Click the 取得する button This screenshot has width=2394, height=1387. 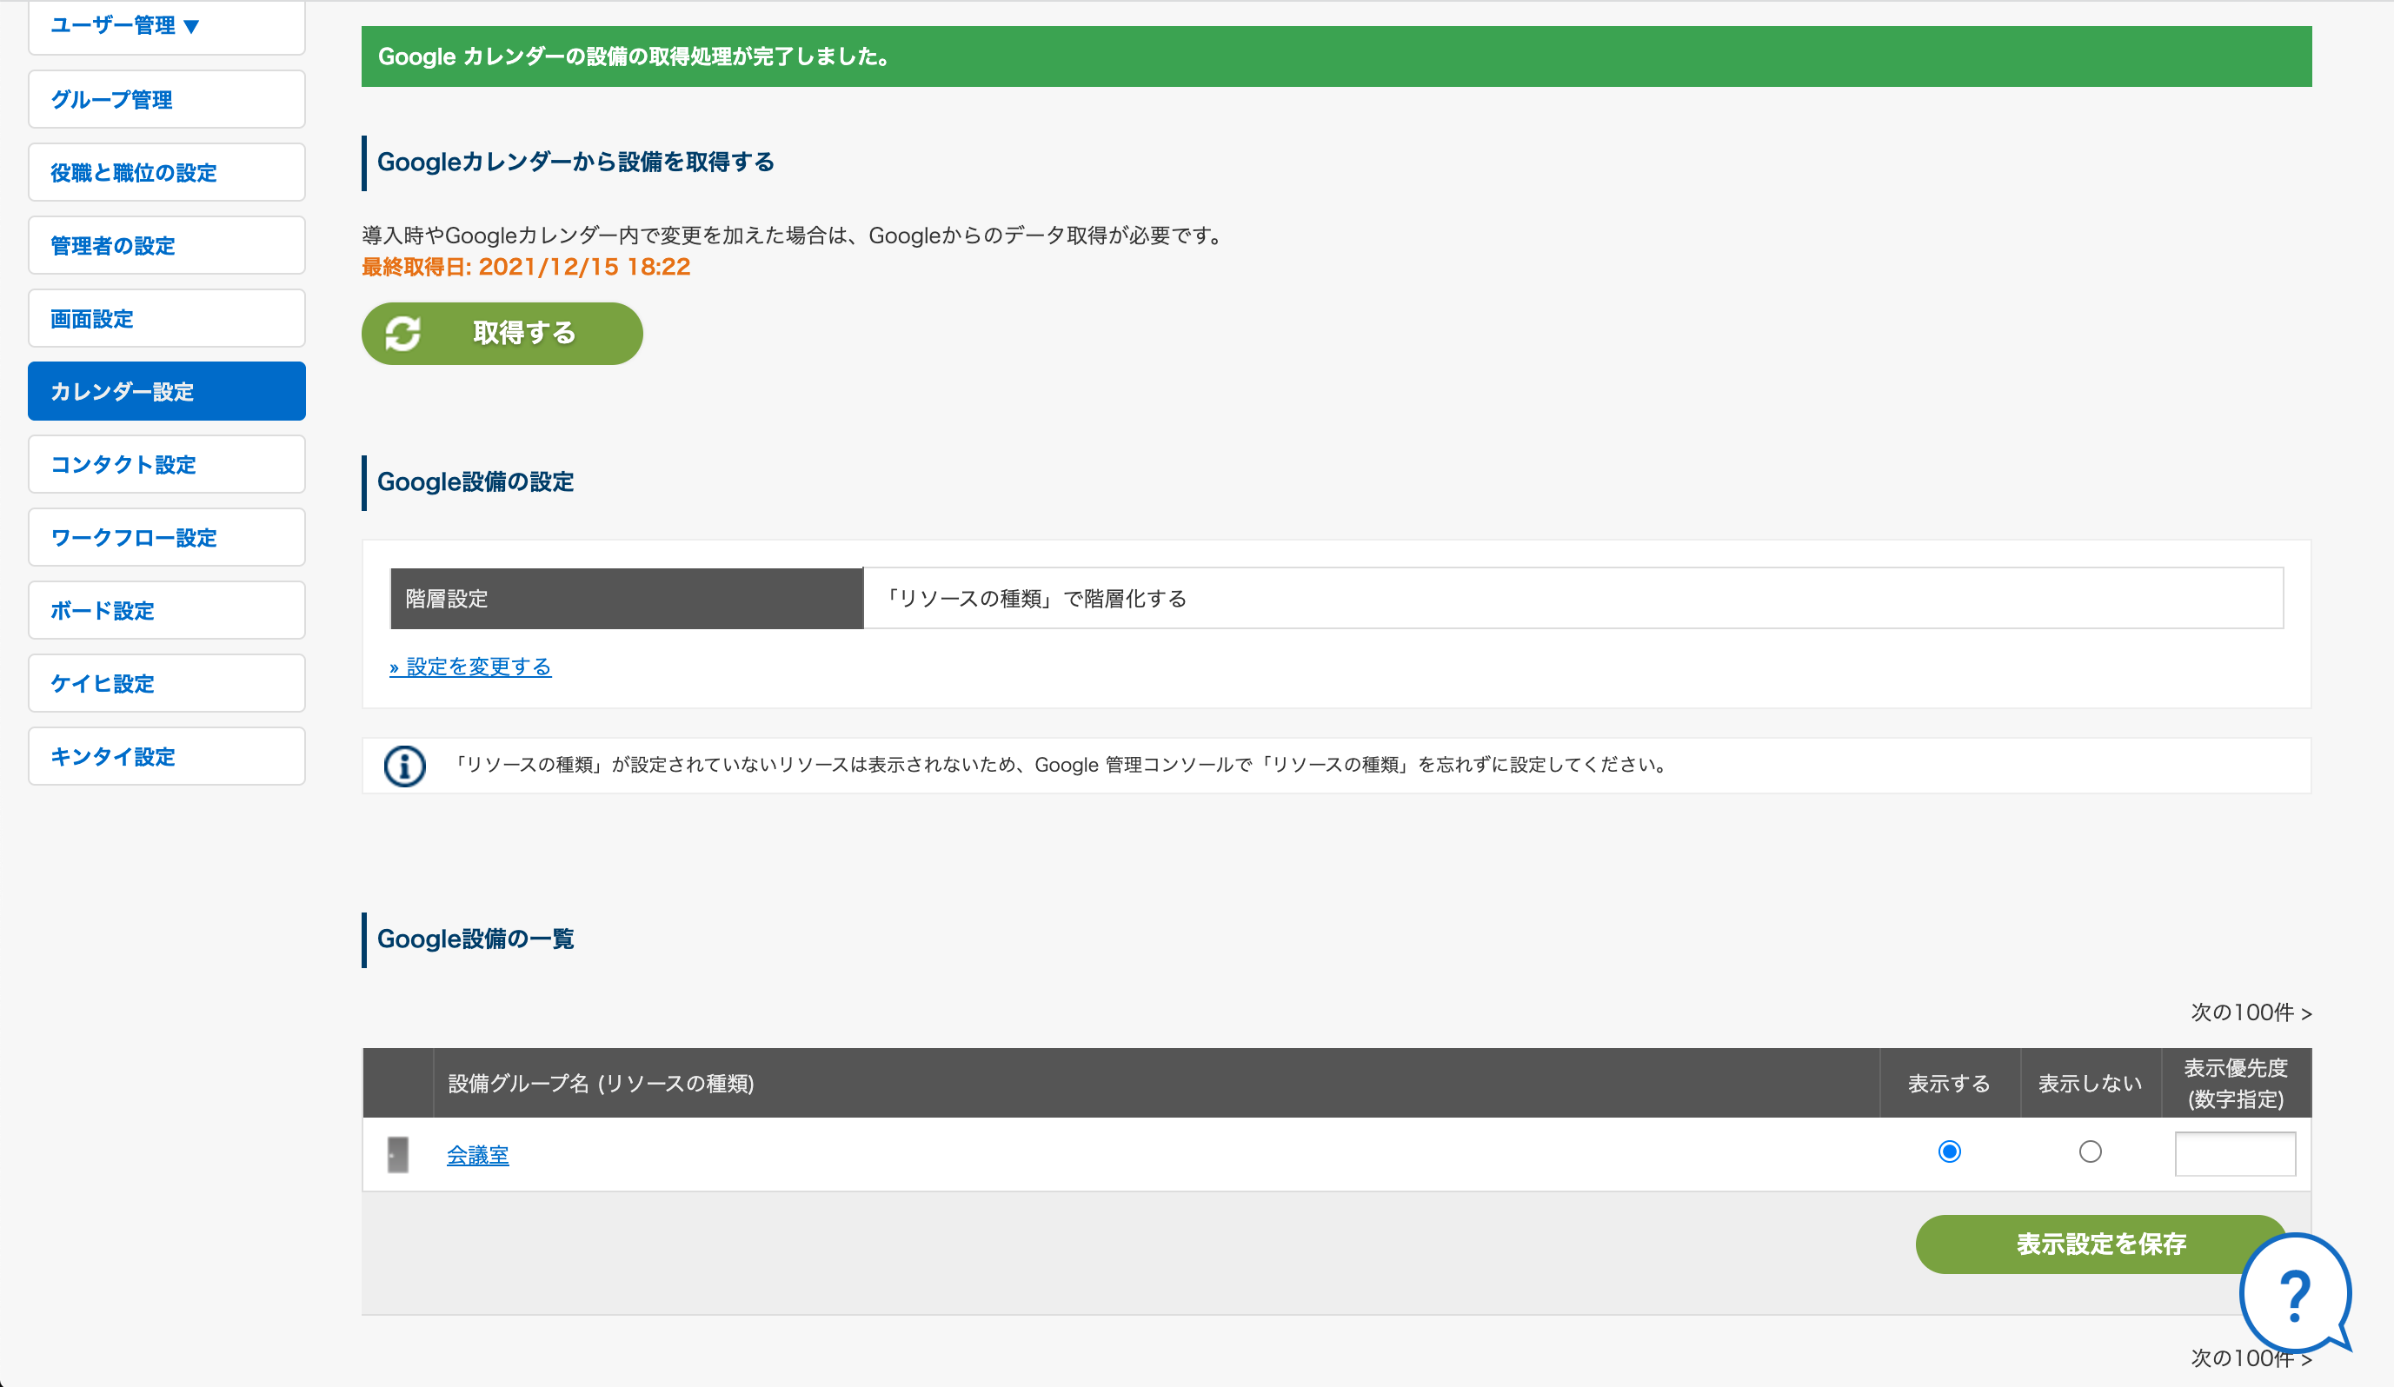[x=502, y=334]
